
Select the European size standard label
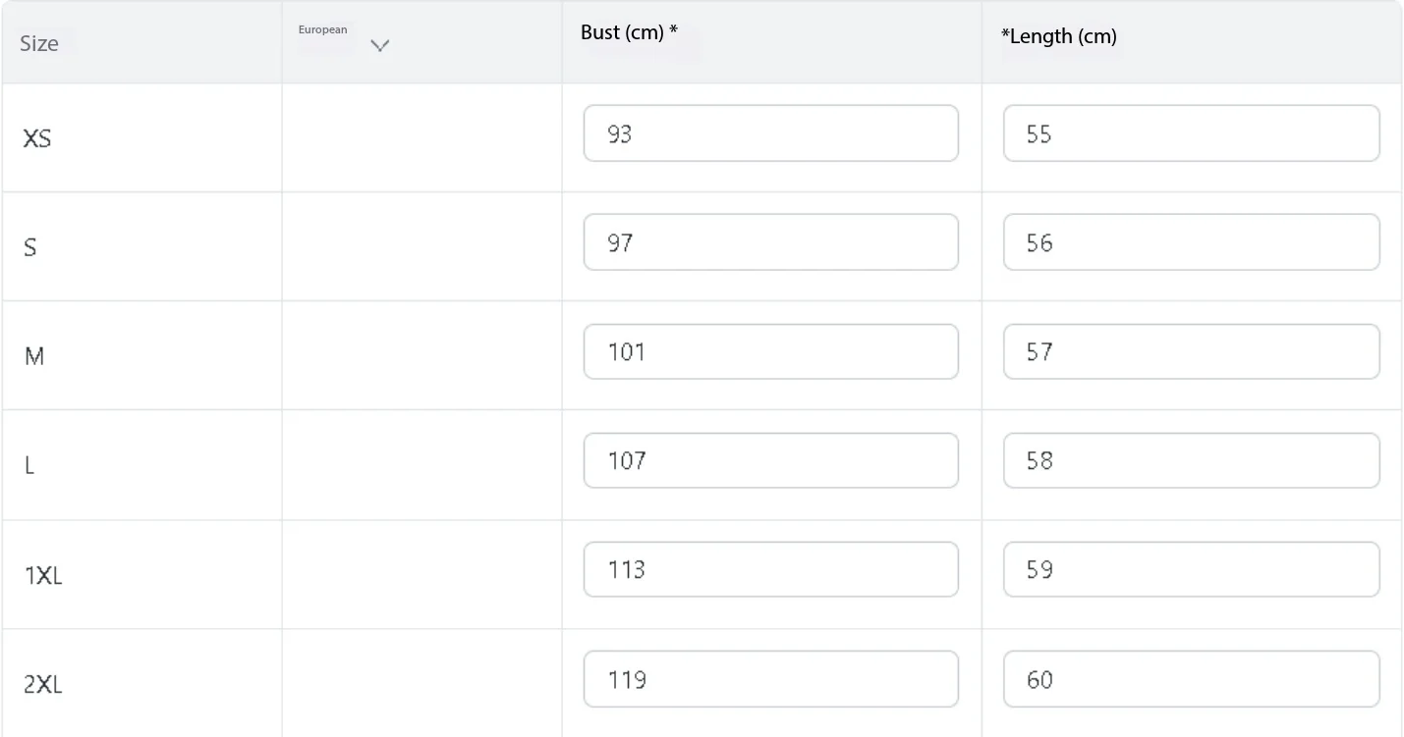(x=322, y=29)
